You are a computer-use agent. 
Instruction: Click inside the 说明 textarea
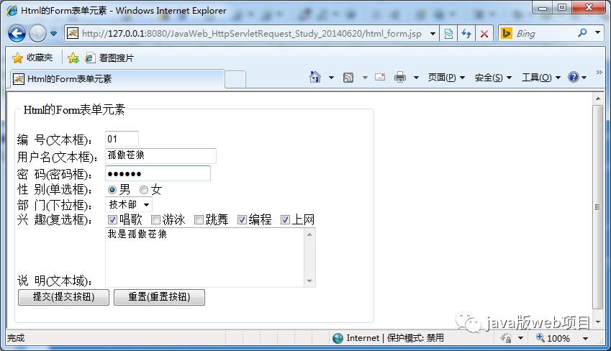tap(205, 257)
